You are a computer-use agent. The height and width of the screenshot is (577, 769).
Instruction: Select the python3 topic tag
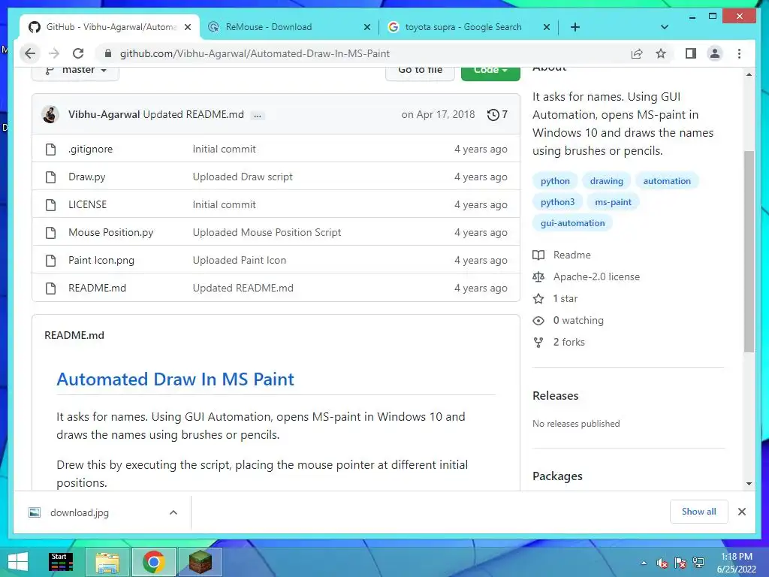point(558,202)
